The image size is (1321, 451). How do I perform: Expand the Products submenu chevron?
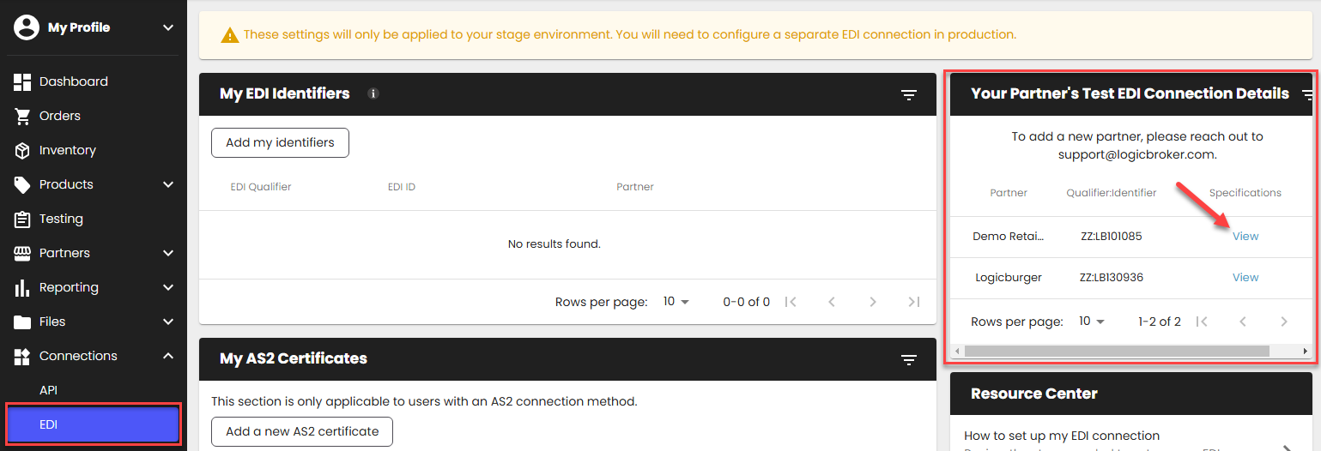pos(168,184)
